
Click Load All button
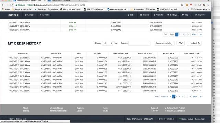[194, 43]
